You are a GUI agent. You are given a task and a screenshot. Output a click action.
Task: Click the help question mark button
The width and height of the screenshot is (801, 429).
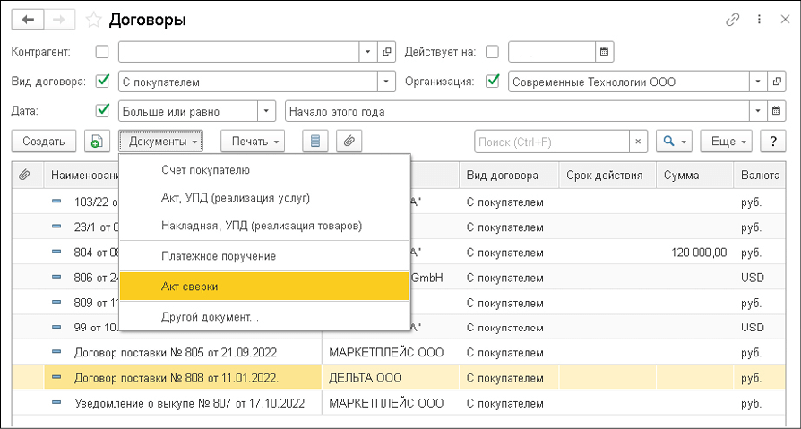[x=772, y=142]
